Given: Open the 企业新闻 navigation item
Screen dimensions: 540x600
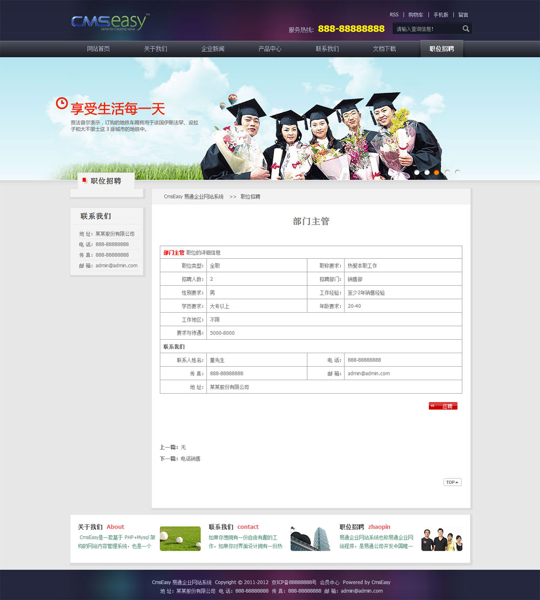Looking at the screenshot, I should [x=213, y=49].
